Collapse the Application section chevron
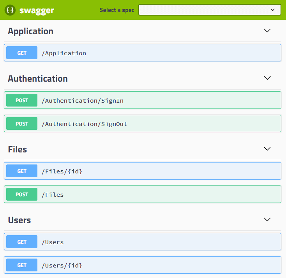Screen dimensions: 286x278 [x=267, y=30]
